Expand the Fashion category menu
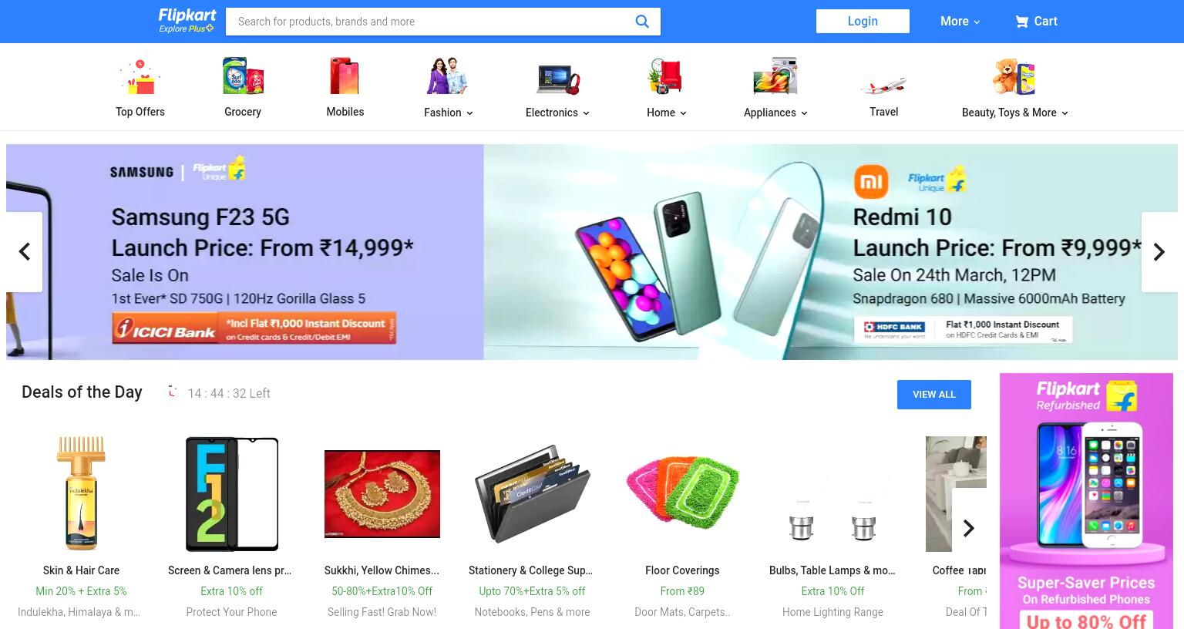The width and height of the screenshot is (1184, 629). click(x=448, y=113)
